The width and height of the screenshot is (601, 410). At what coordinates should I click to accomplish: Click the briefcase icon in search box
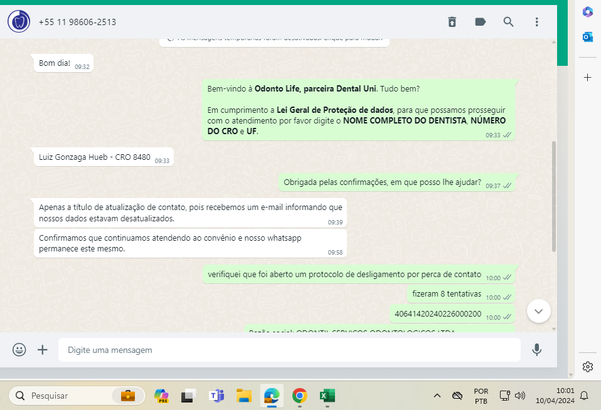point(127,396)
